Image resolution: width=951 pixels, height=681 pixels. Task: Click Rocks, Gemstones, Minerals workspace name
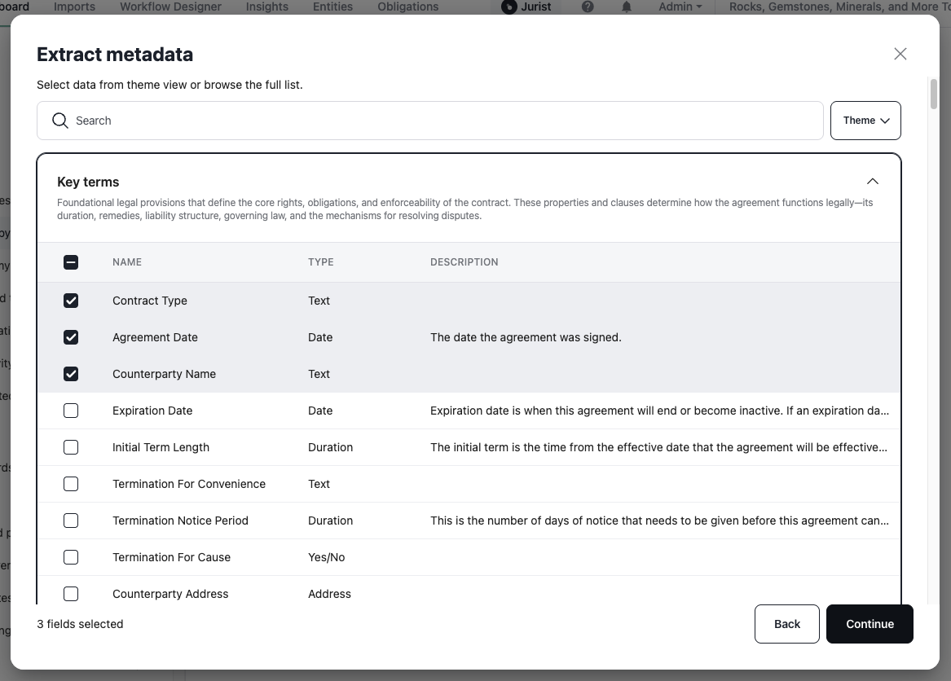pos(839,7)
